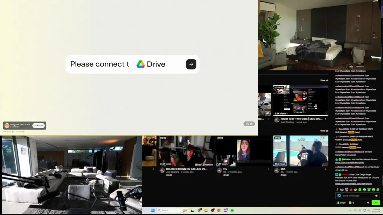The image size is (383, 215).
Task: Open the MIA pool clip thumbnail
Action: [300, 151]
